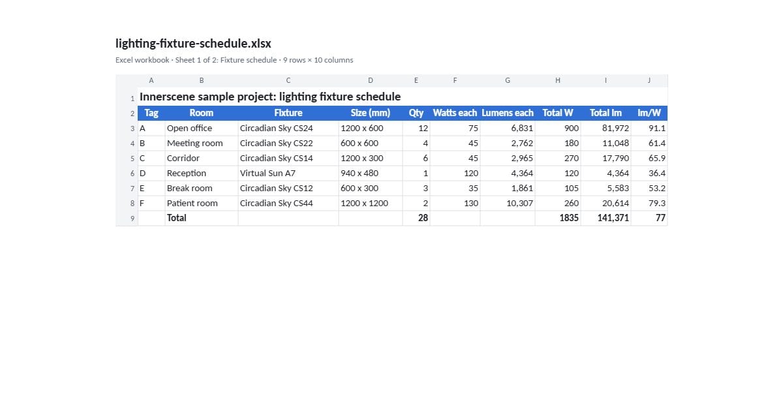The image size is (783, 411).
Task: Select the 'Total' label cell
Action: pos(202,219)
